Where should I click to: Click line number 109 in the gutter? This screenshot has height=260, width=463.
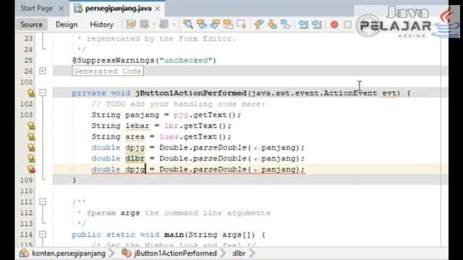point(26,180)
